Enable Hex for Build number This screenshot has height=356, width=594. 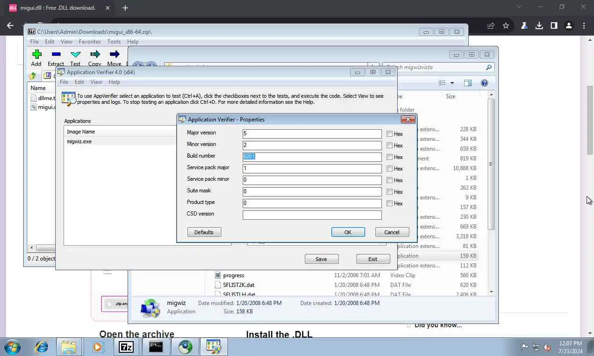[x=389, y=157]
